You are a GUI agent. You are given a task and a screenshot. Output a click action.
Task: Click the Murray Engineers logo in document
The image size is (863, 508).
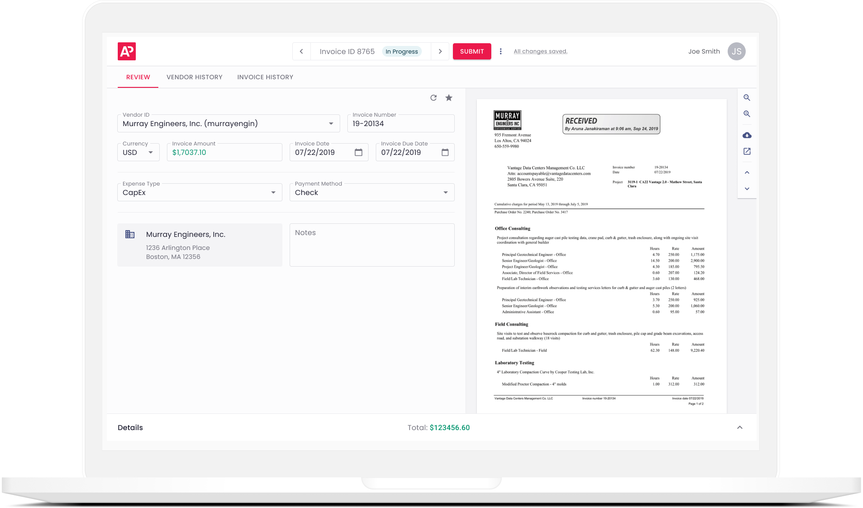coord(508,120)
